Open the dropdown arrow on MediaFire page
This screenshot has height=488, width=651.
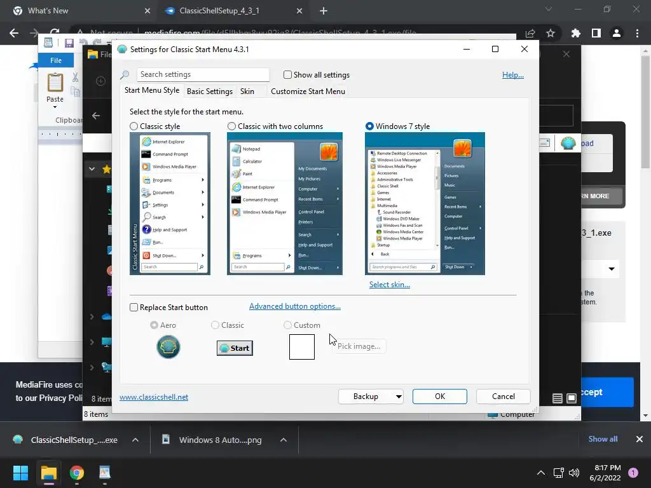612,269
